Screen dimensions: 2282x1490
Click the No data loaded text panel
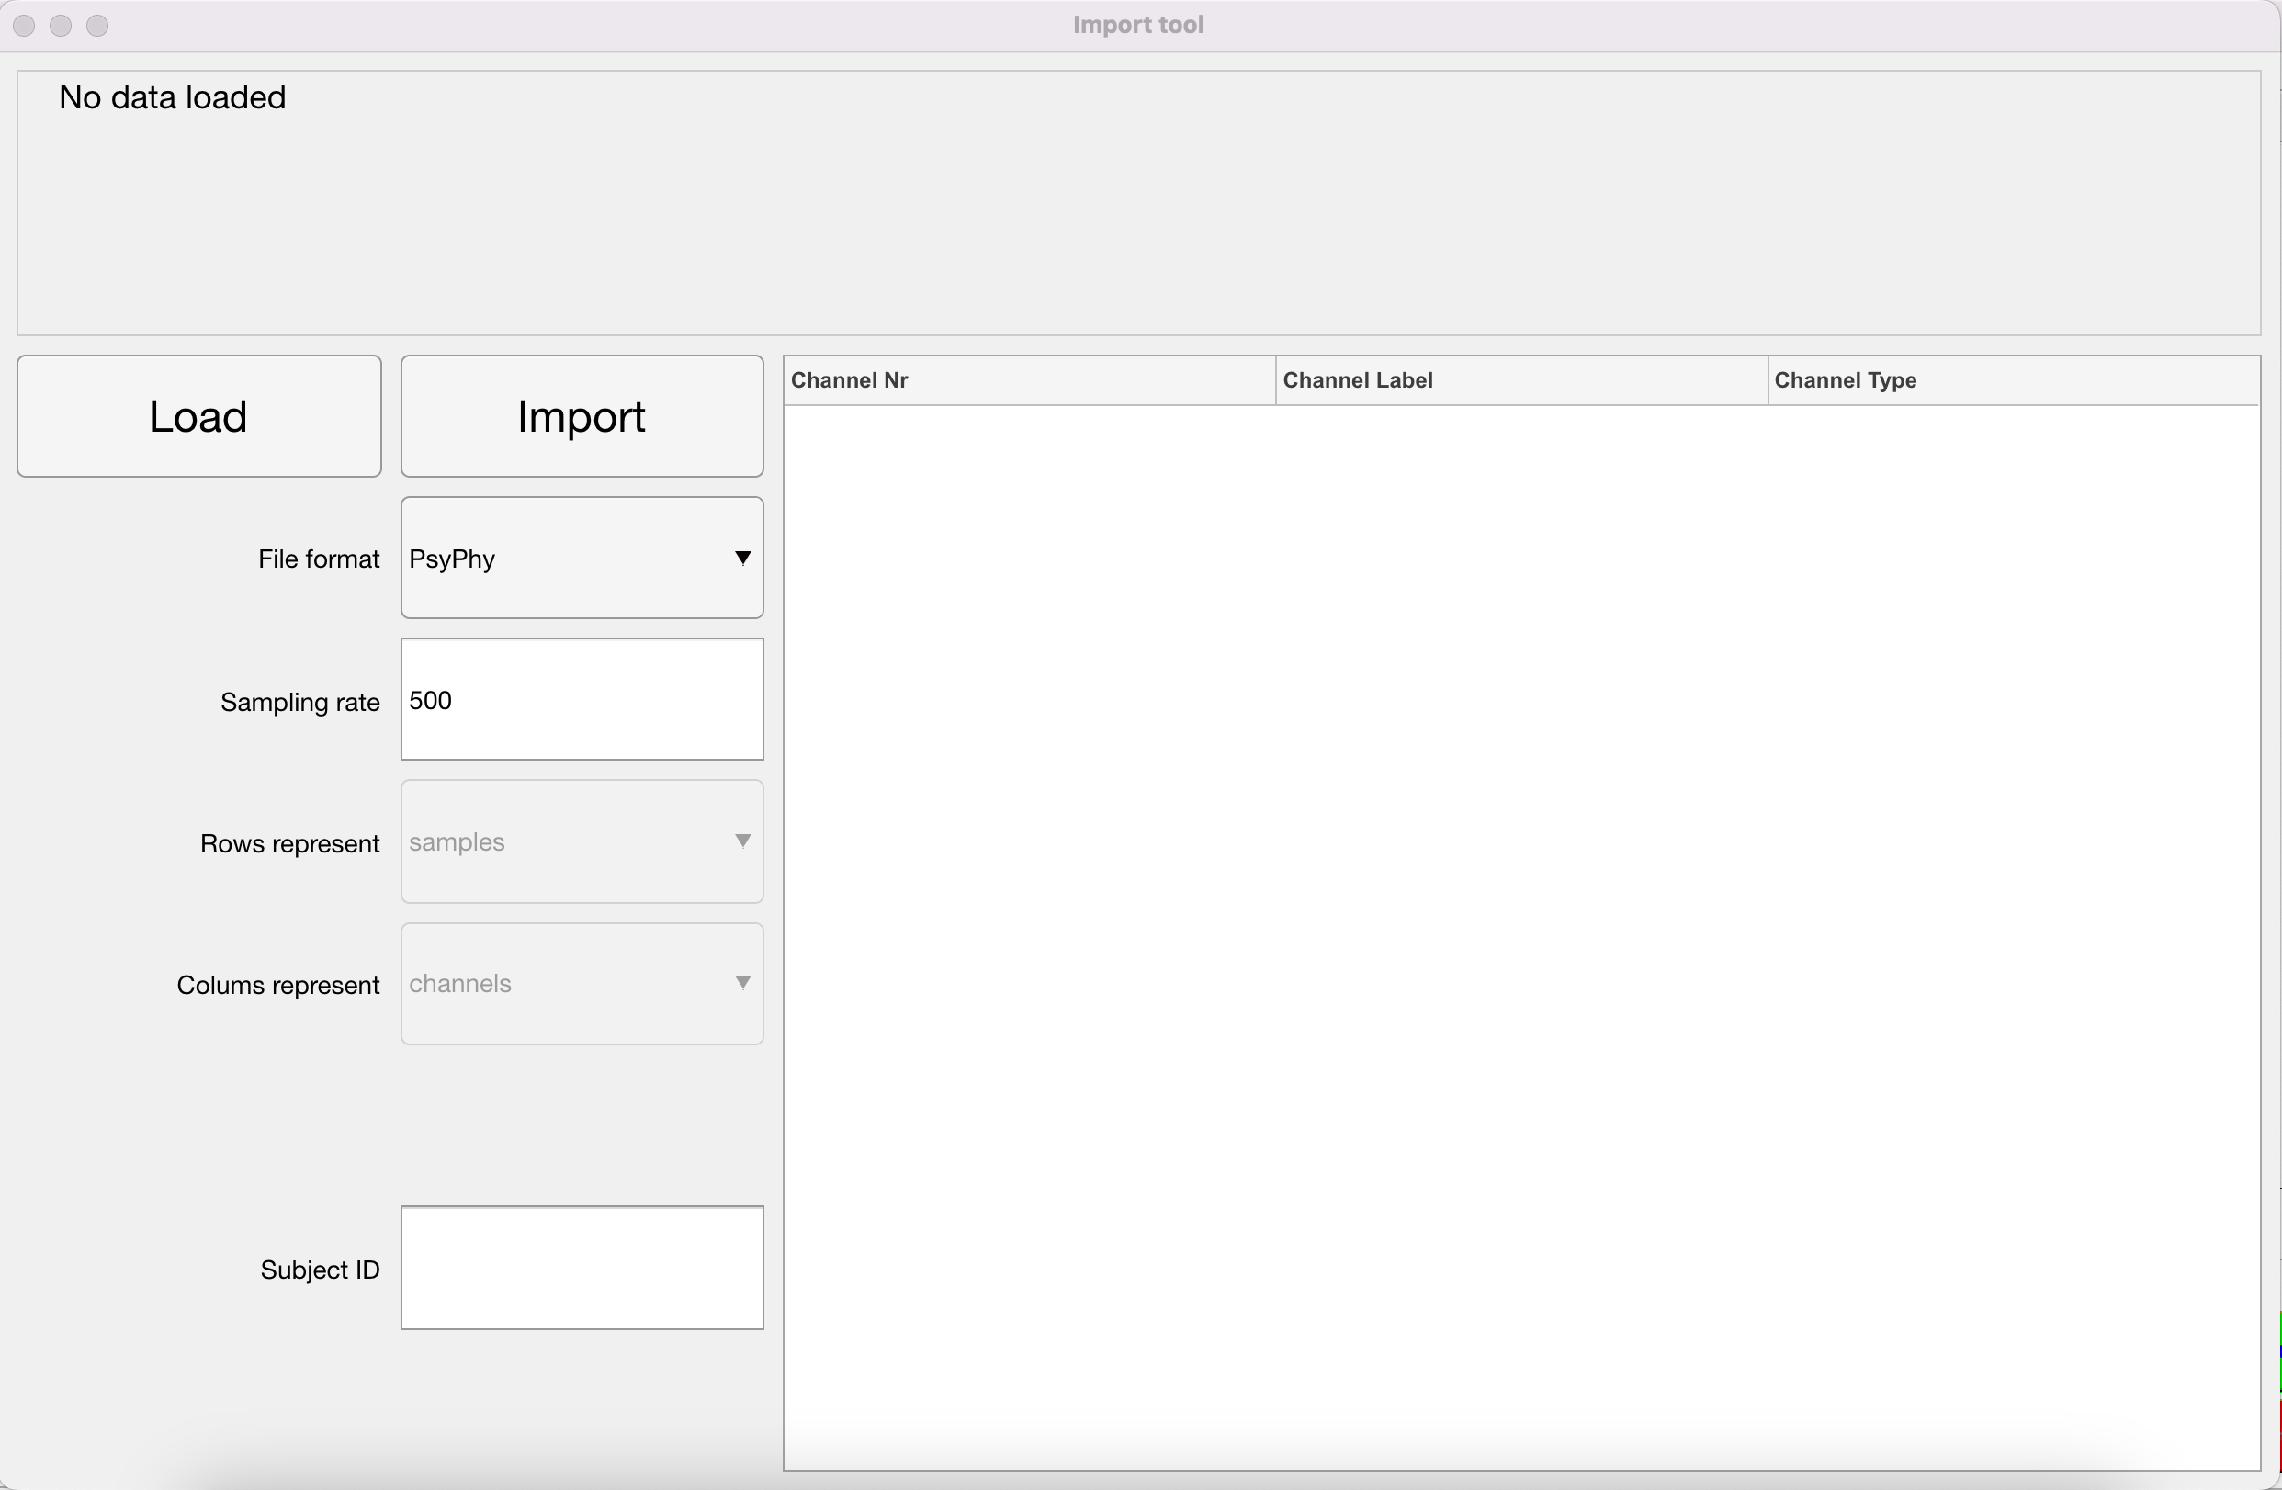[1138, 202]
